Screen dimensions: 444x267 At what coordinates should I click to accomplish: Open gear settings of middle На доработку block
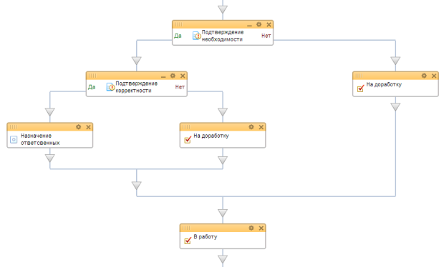[251, 127]
